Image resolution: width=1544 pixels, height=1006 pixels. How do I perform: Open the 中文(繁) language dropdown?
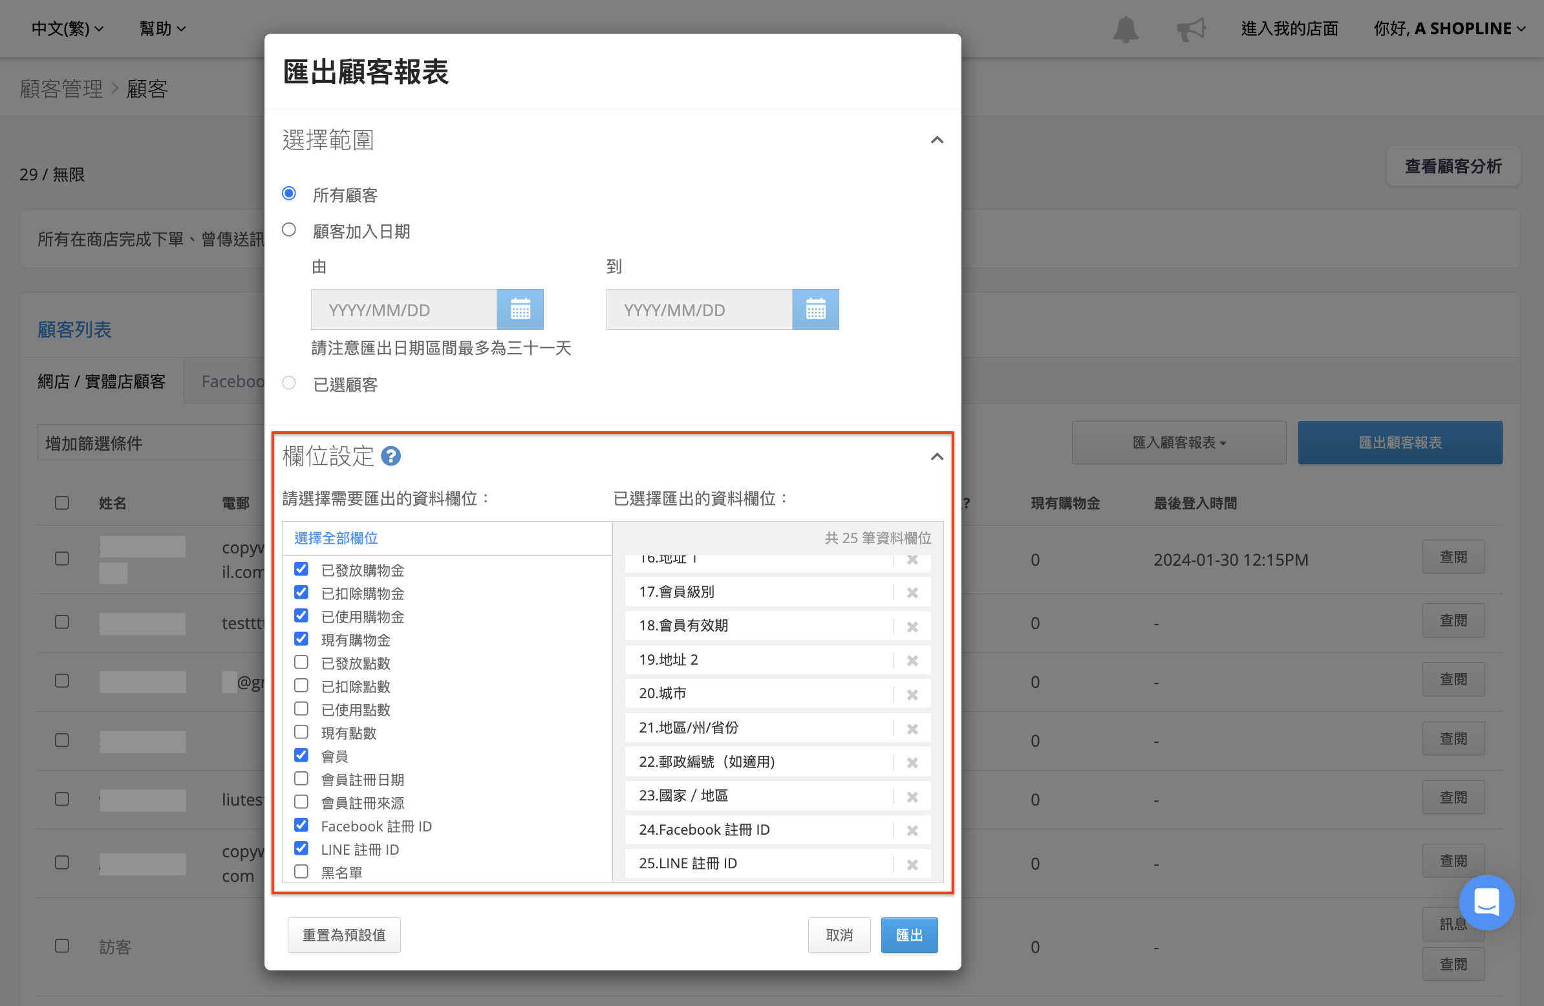(x=67, y=28)
